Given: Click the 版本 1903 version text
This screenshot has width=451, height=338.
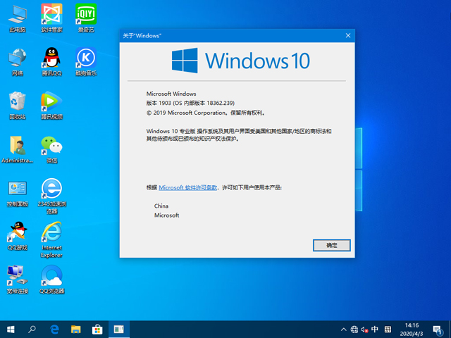Looking at the screenshot, I should tap(190, 103).
